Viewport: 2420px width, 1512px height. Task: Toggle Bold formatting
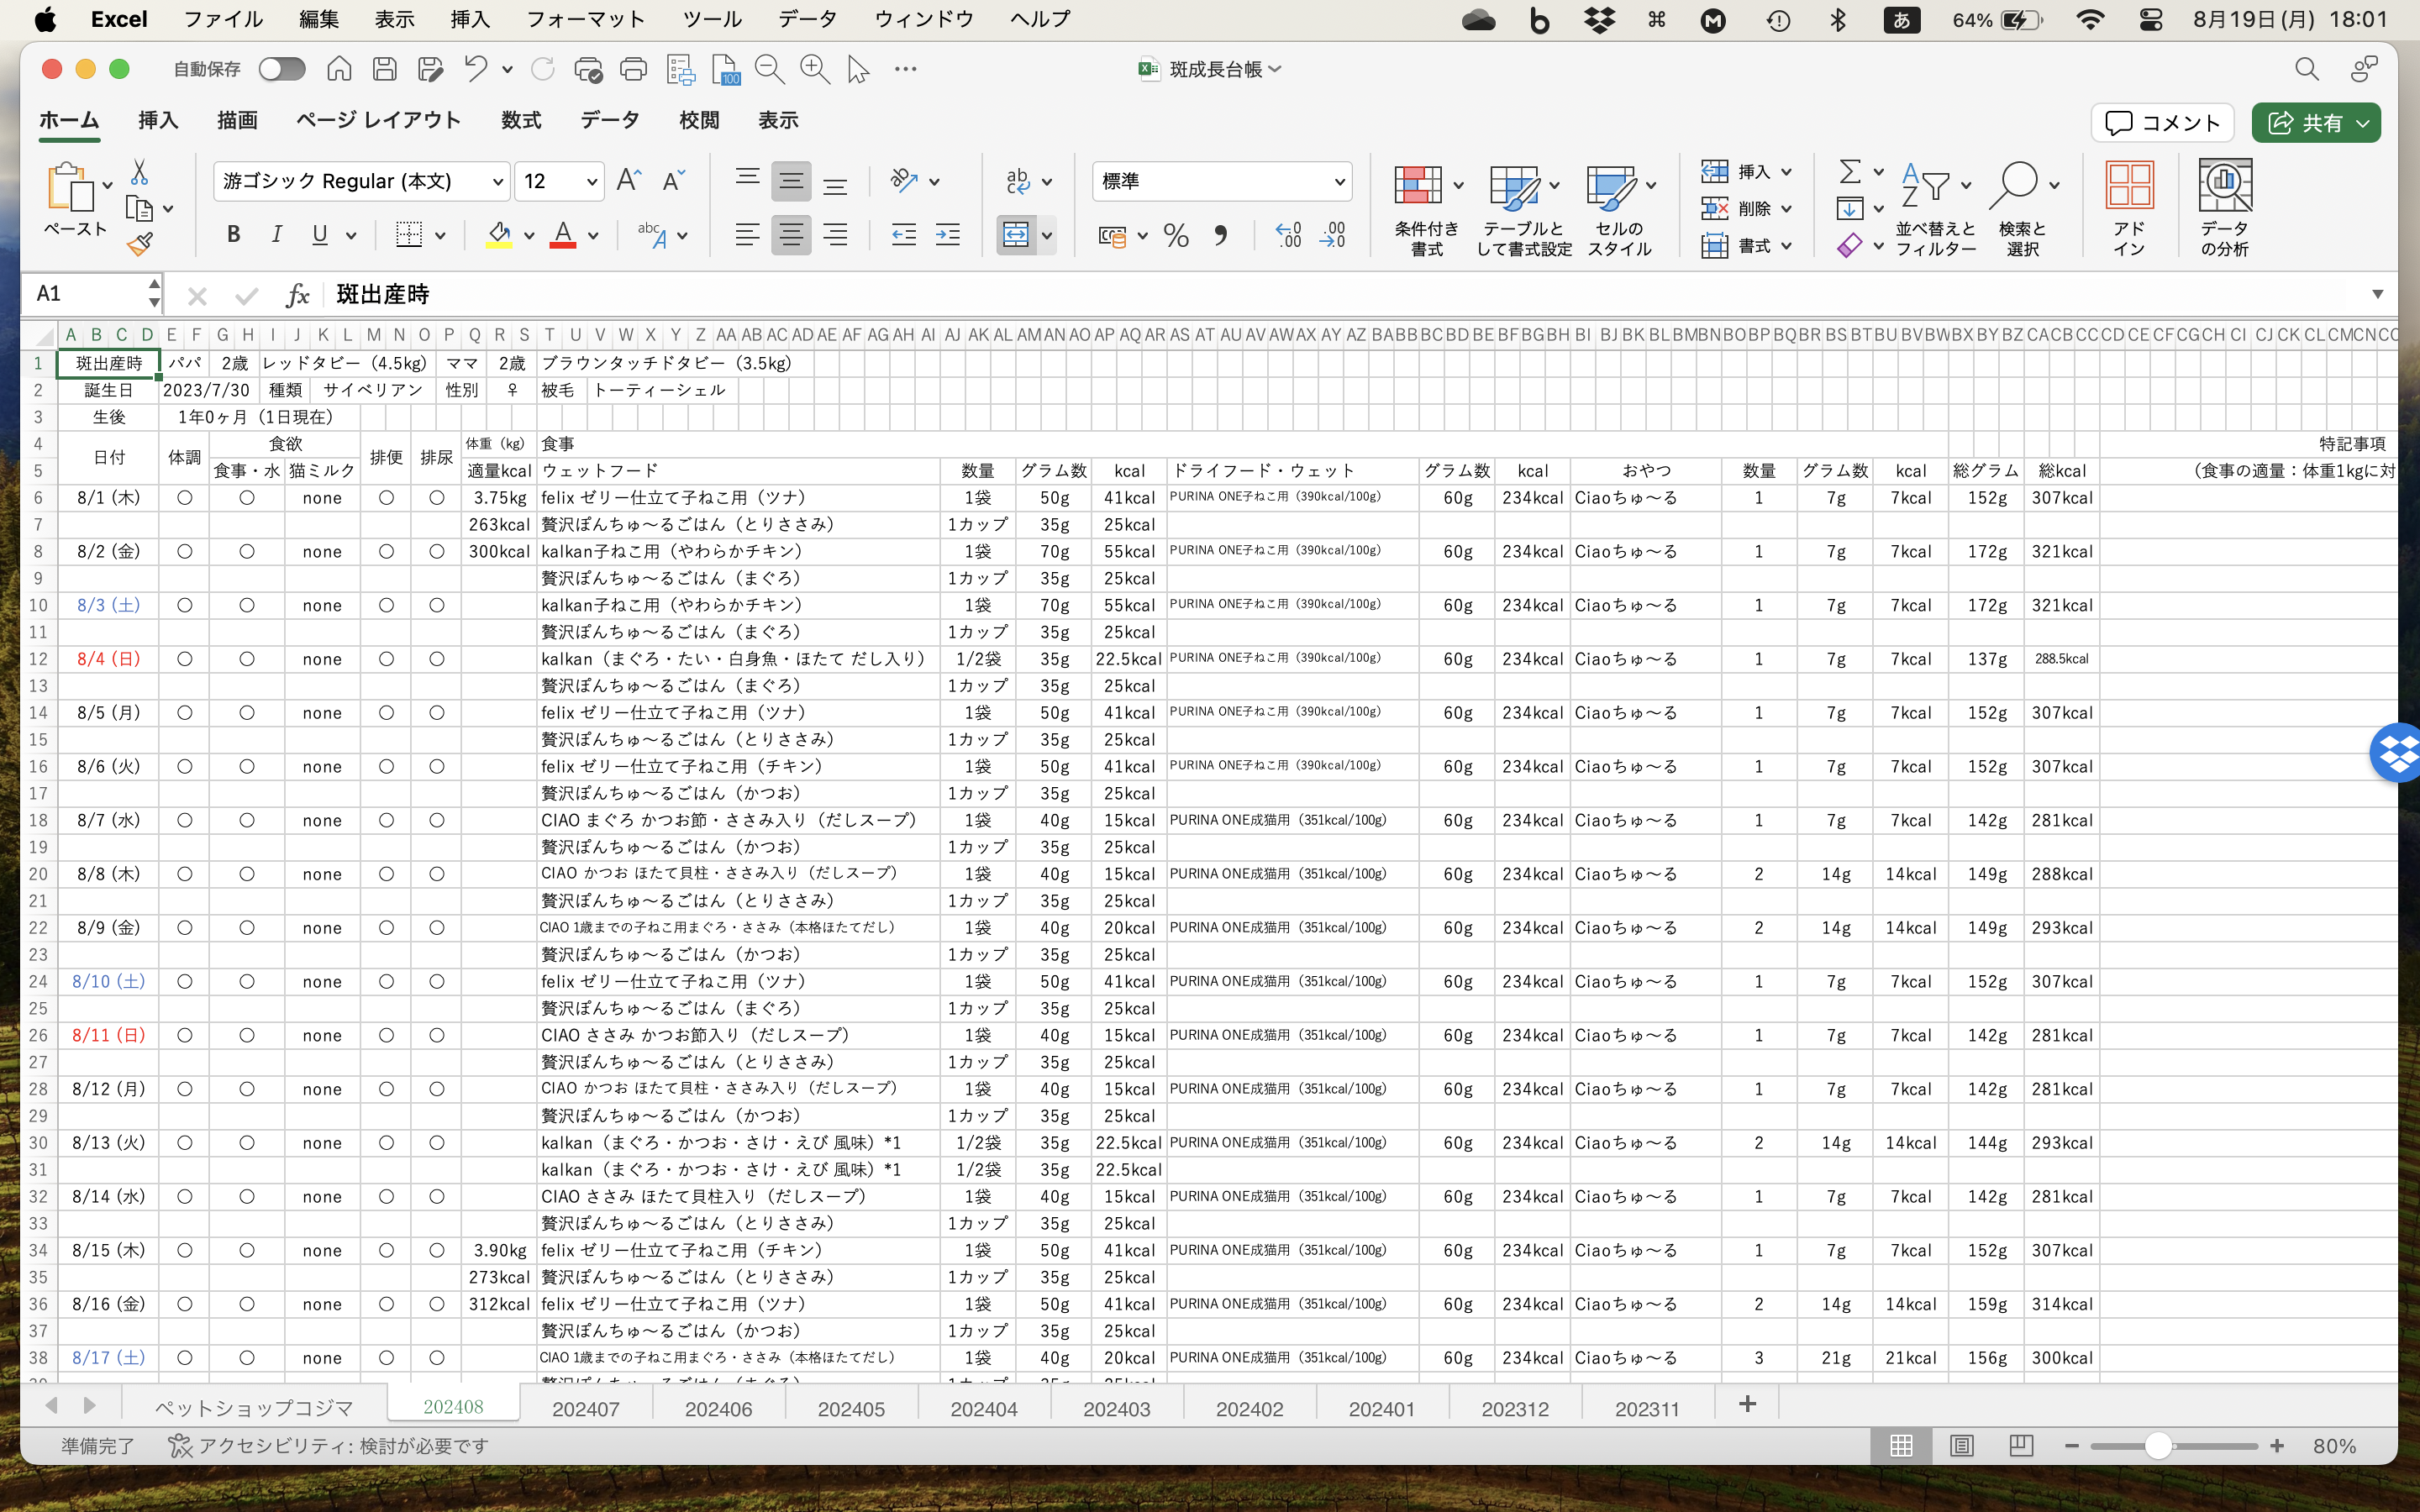(233, 235)
